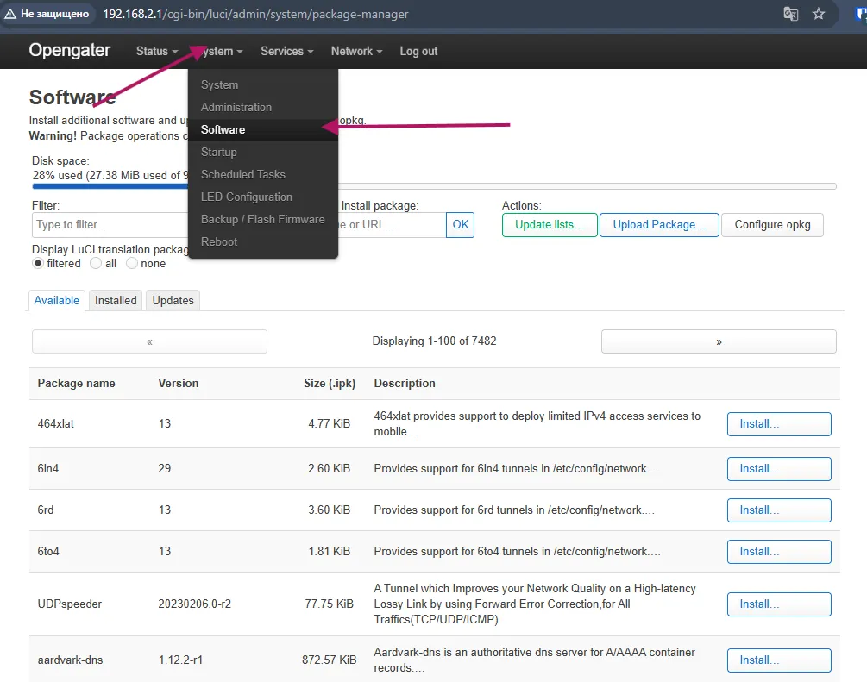Click the 'Package name' column header
This screenshot has width=867, height=682.
point(76,383)
